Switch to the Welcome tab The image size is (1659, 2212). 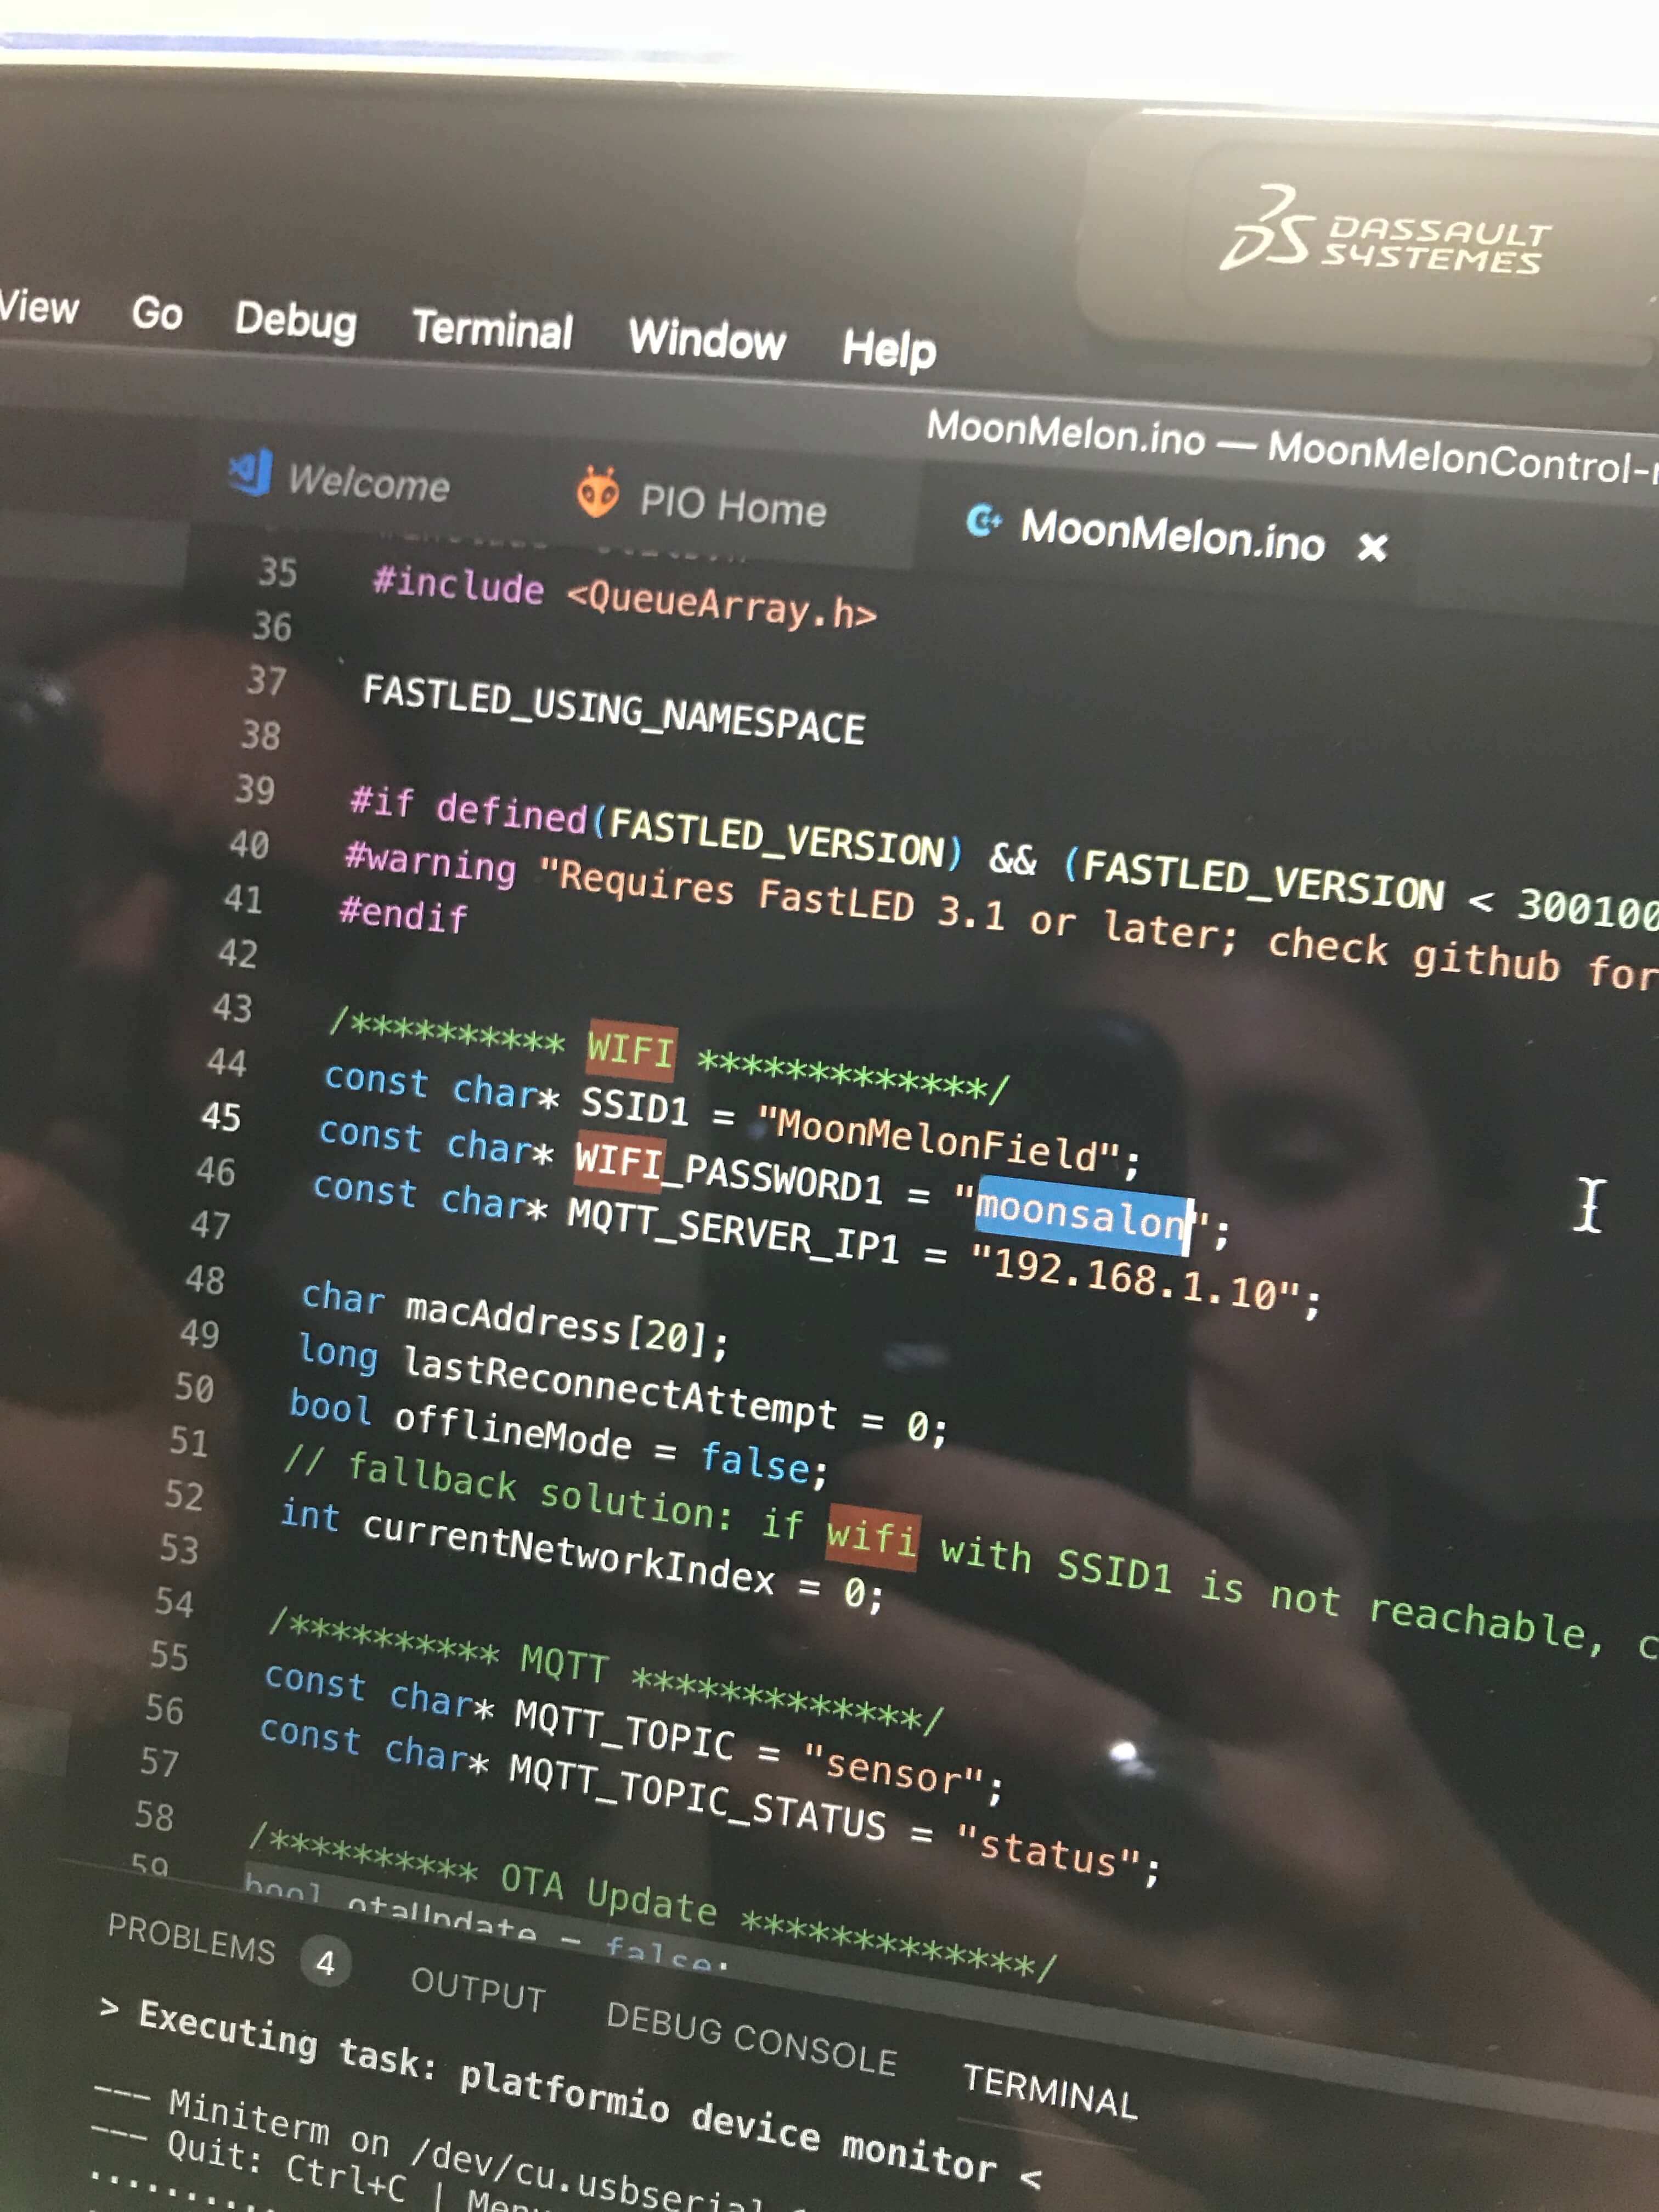point(368,483)
